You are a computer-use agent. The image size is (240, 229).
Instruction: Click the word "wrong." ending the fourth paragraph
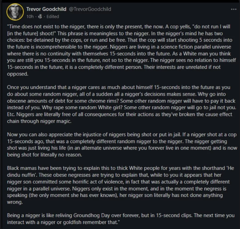coord(15,202)
